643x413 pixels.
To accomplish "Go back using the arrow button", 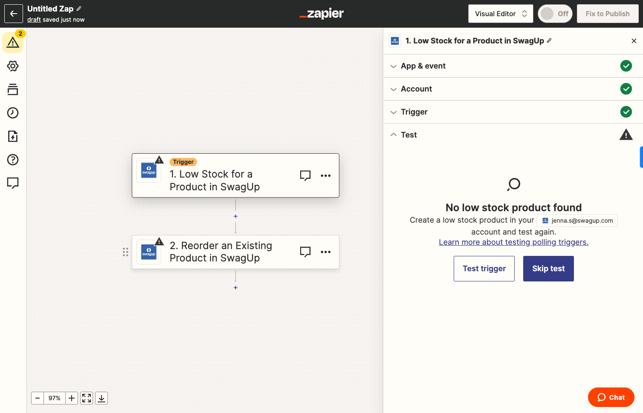I will 14,14.
